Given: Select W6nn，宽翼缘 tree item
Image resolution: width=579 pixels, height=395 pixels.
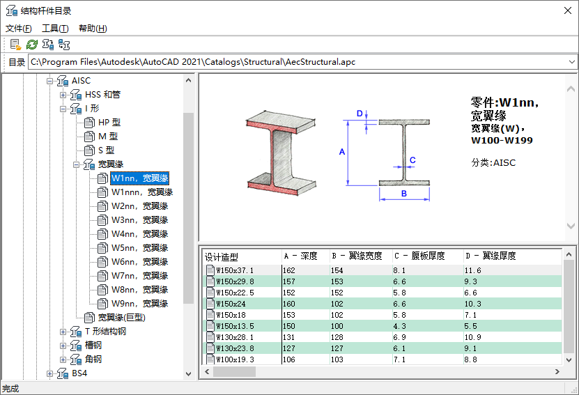Looking at the screenshot, I should [x=139, y=262].
